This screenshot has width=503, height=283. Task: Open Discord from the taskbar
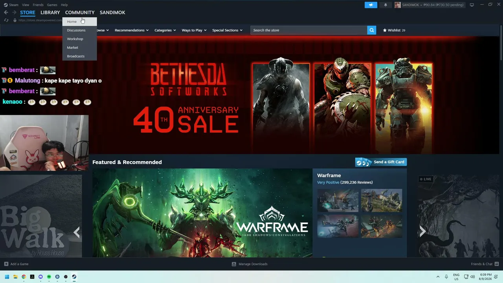tap(40, 277)
